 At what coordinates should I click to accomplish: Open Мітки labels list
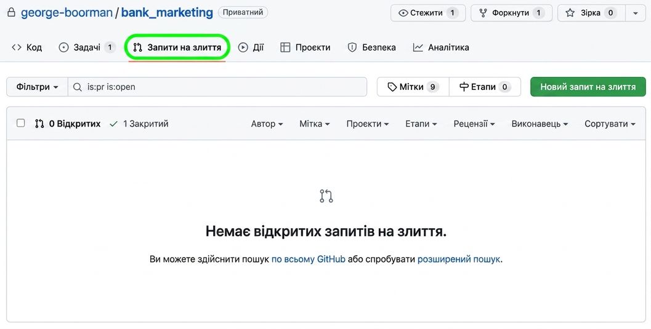pyautogui.click(x=413, y=87)
